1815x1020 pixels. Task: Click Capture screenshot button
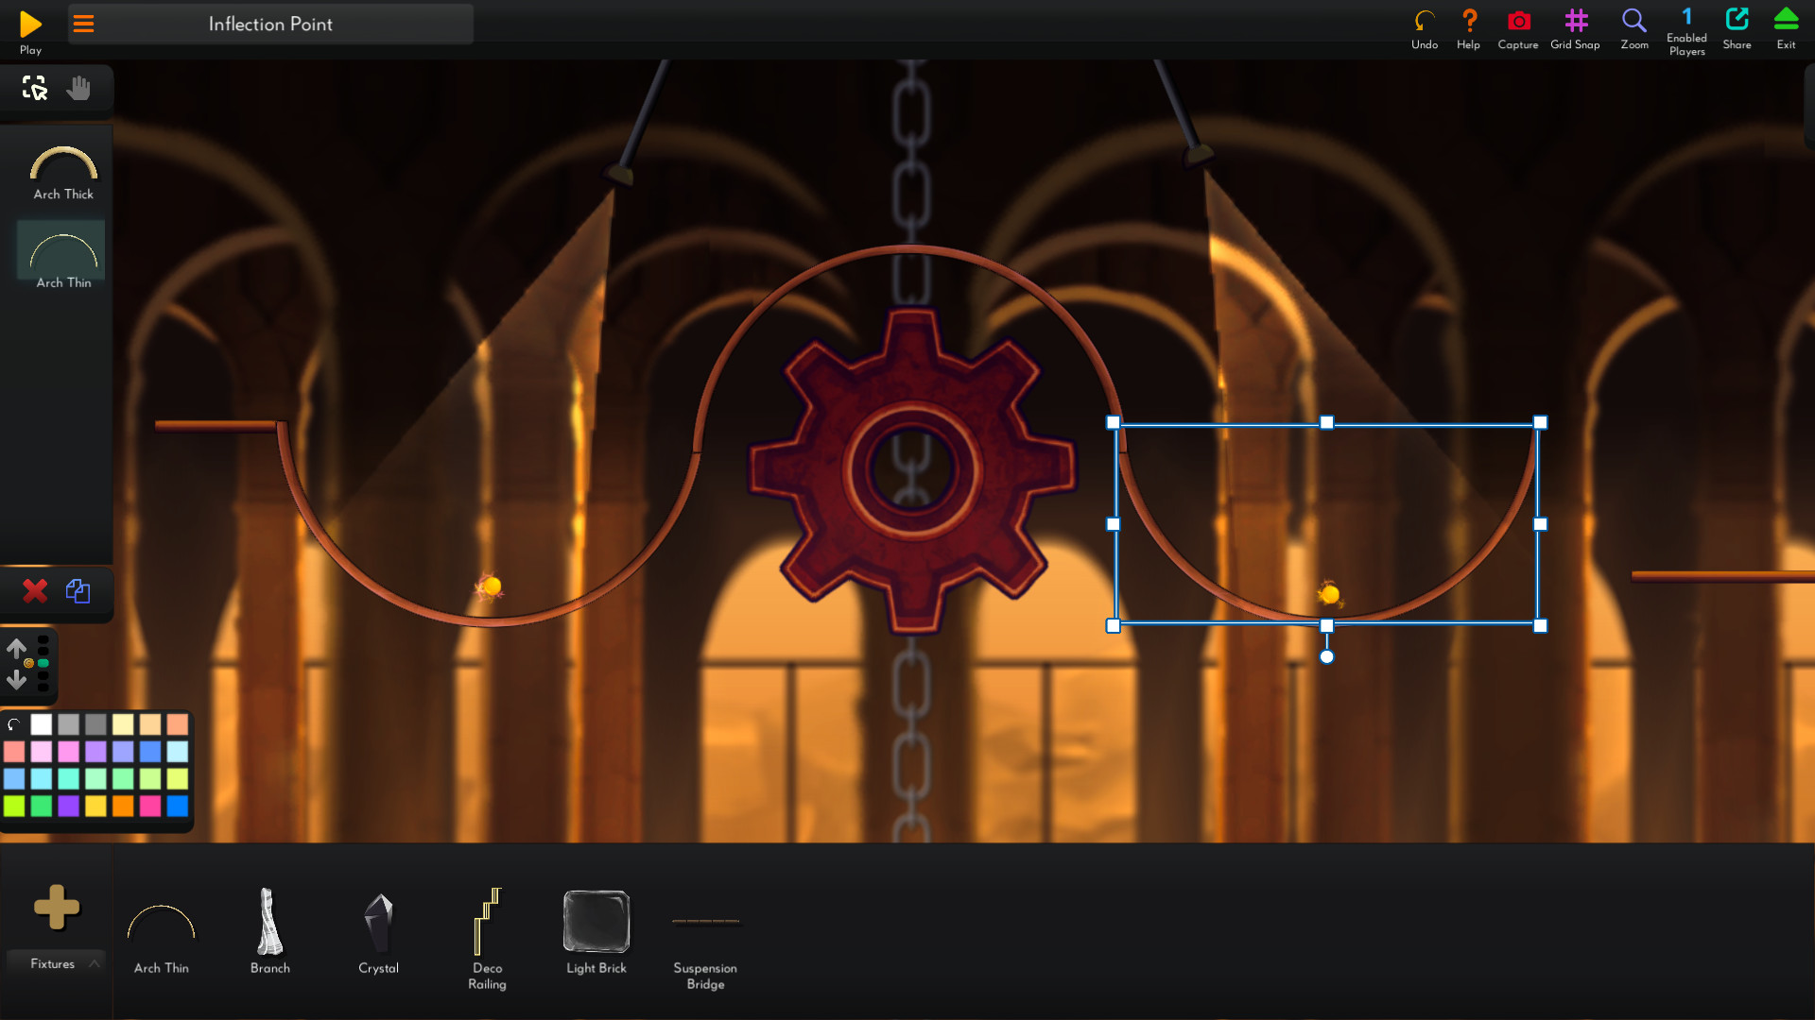pos(1518,23)
